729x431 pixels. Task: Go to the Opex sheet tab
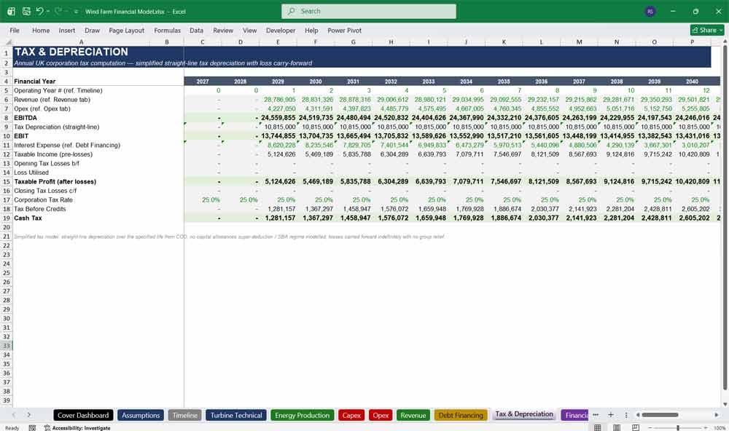[381, 415]
